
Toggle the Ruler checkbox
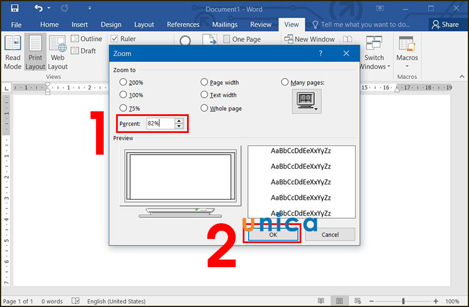click(114, 39)
